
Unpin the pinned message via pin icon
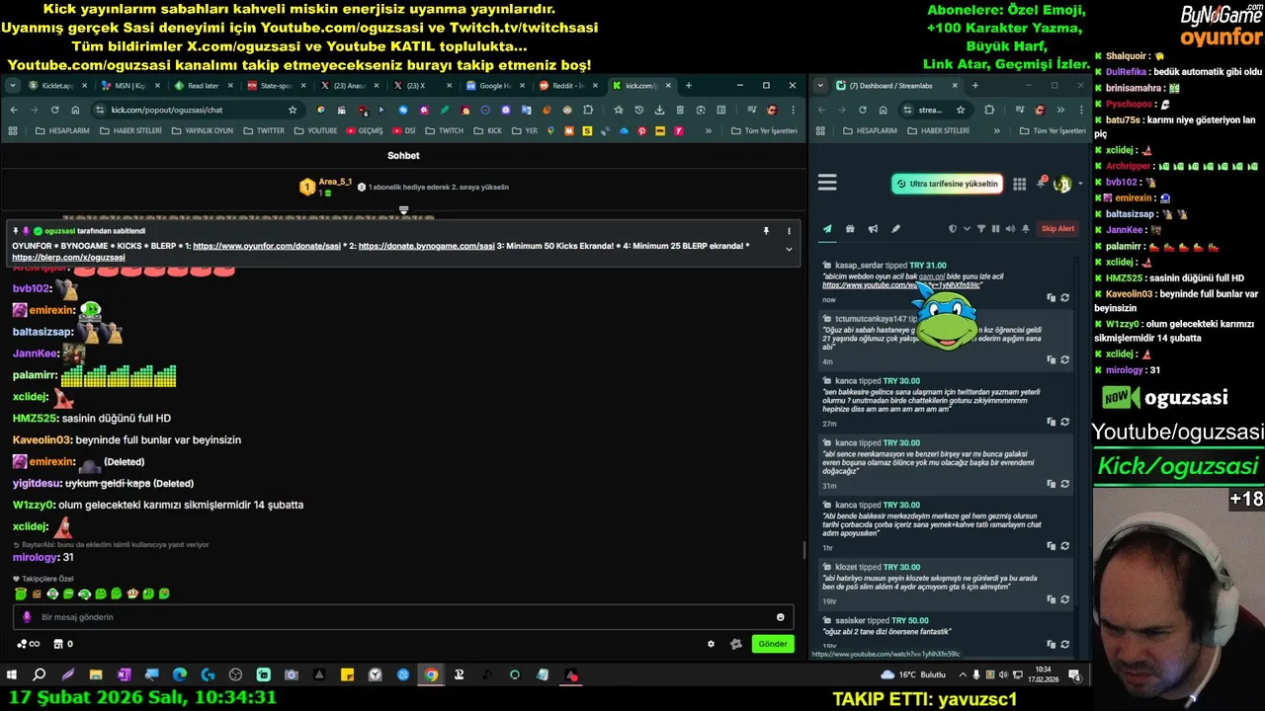(x=766, y=231)
